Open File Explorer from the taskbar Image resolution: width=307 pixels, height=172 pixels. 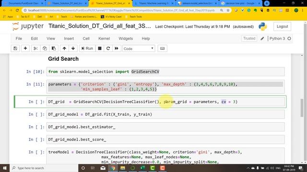(123, 168)
